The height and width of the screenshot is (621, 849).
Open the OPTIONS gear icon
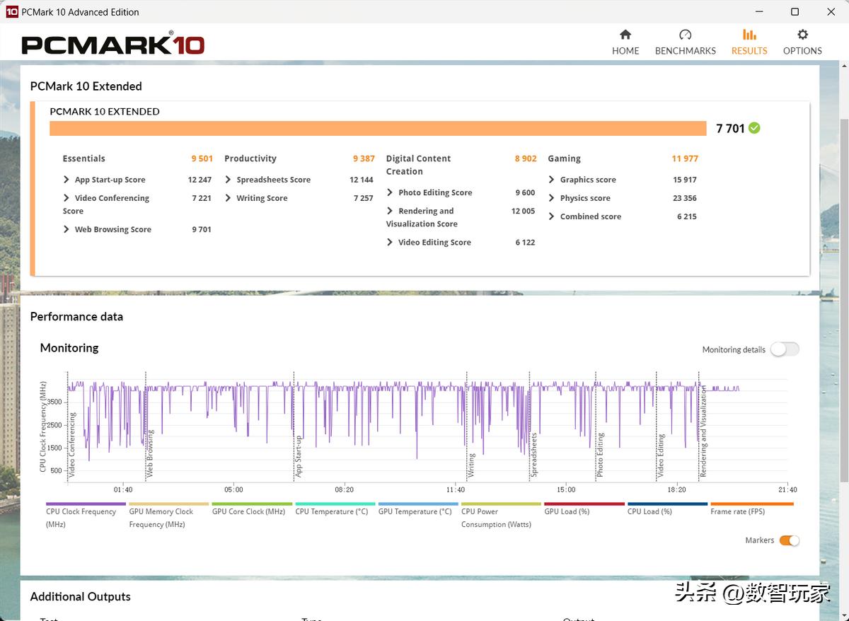tap(802, 35)
